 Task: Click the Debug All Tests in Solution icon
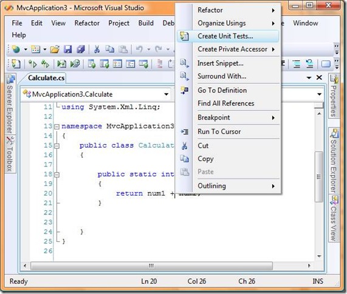click(75, 64)
